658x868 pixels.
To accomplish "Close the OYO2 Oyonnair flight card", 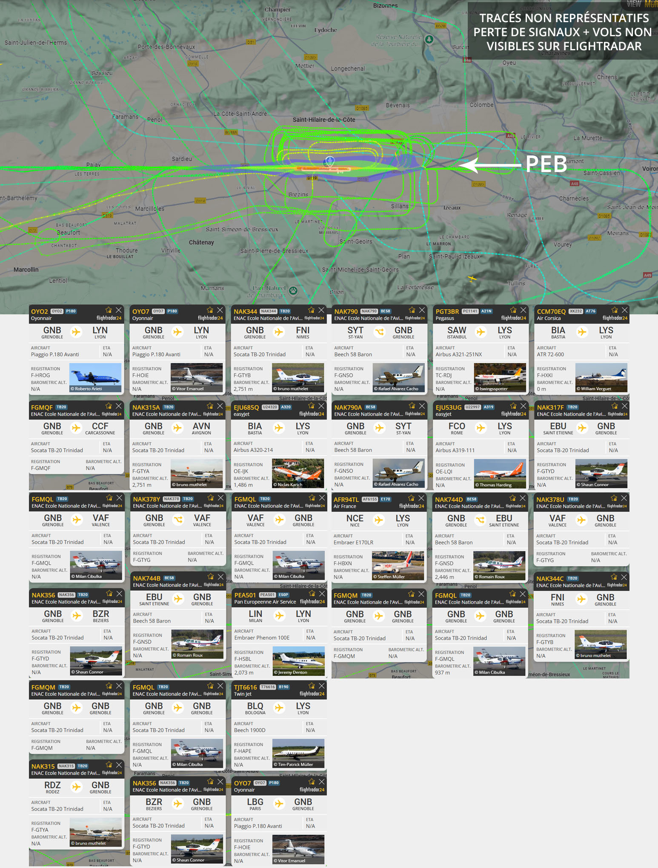I will click(x=119, y=310).
